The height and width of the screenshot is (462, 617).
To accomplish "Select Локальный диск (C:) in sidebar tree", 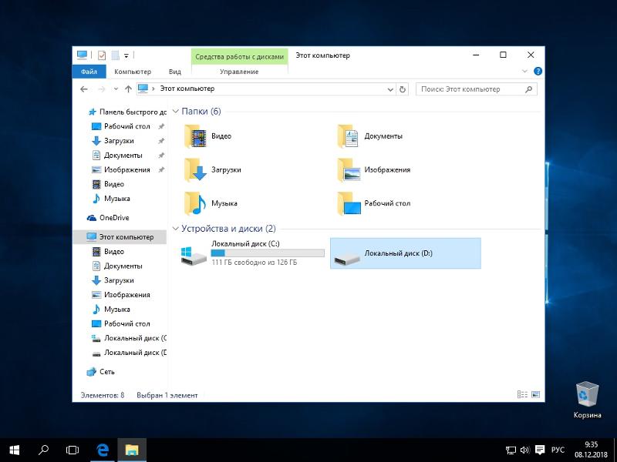I will coord(129,338).
